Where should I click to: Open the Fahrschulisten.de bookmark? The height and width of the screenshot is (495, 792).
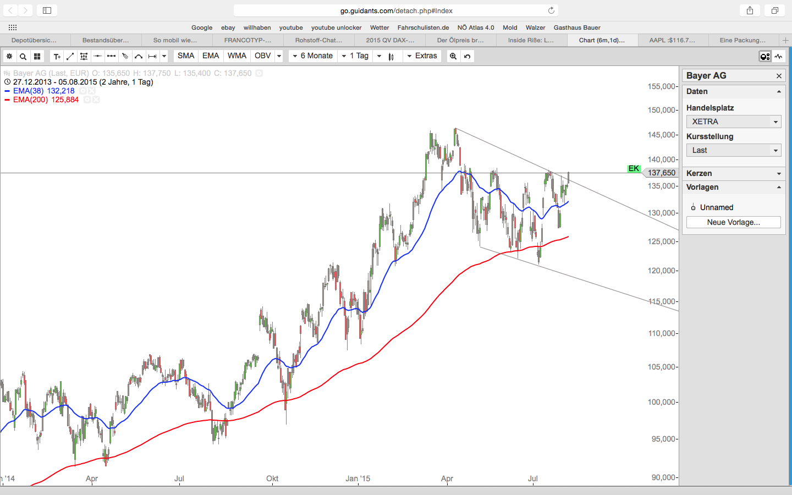[x=424, y=28]
